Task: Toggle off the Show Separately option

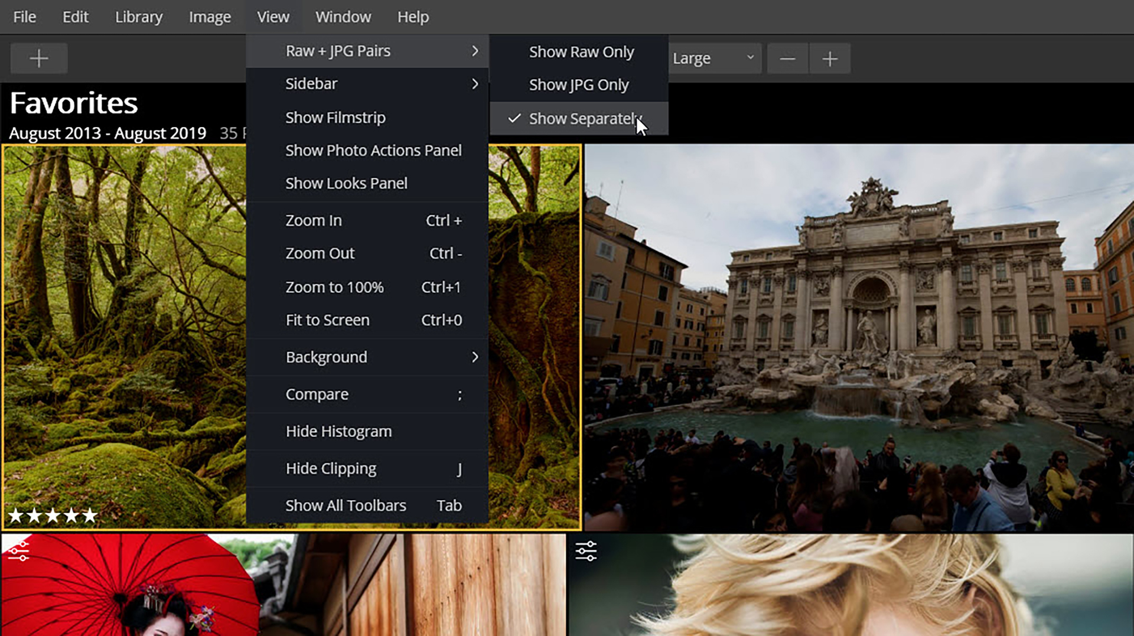Action: [x=585, y=118]
